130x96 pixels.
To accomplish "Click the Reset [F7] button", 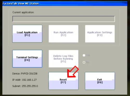I will (x=63, y=81).
